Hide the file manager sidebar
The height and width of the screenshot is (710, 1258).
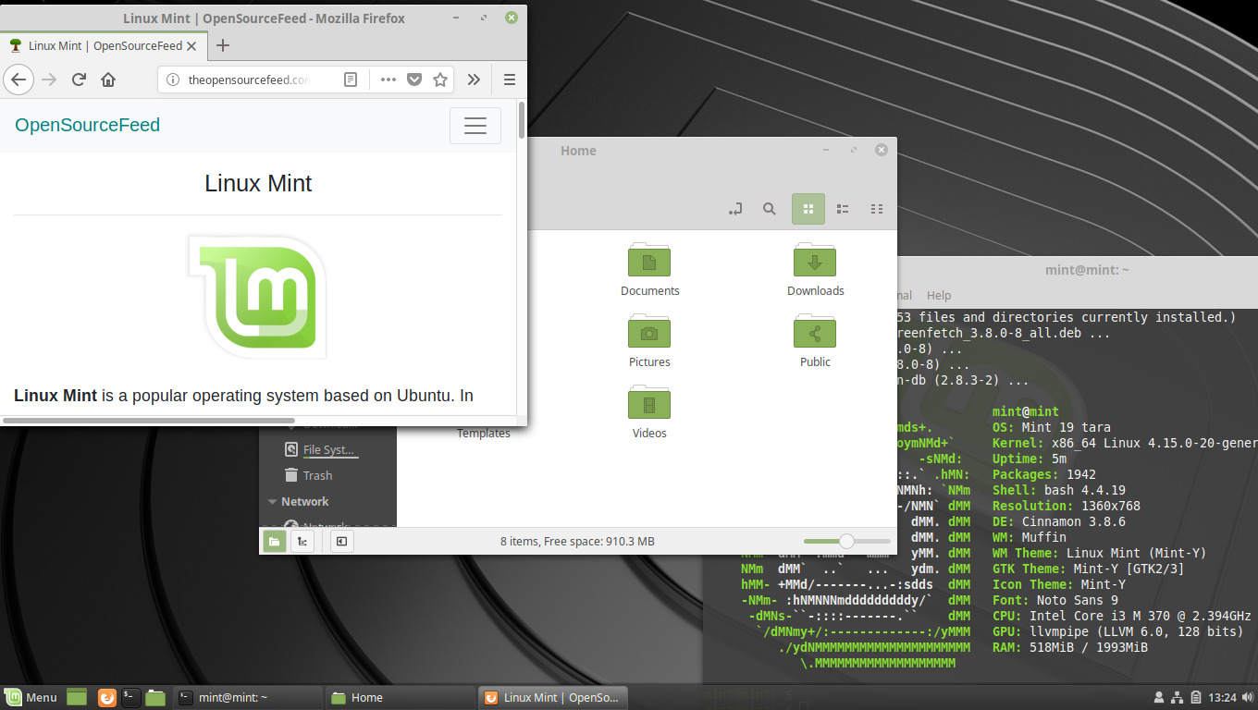(341, 541)
